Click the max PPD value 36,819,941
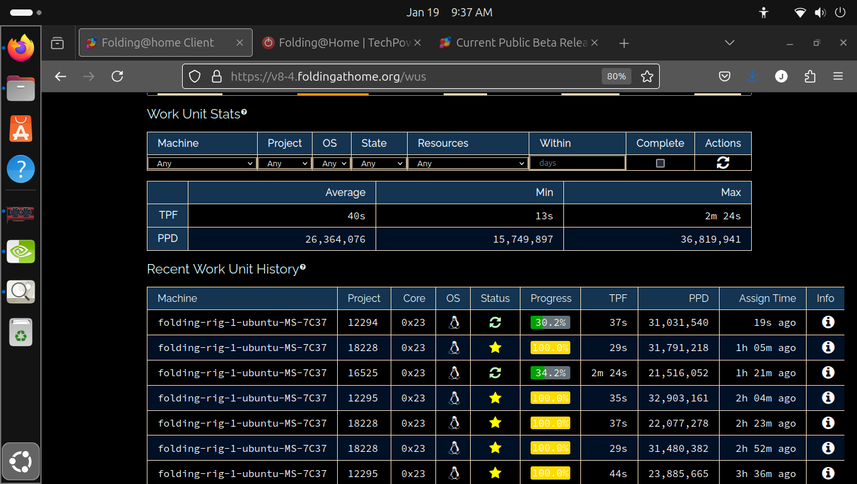The width and height of the screenshot is (857, 484). pos(711,239)
